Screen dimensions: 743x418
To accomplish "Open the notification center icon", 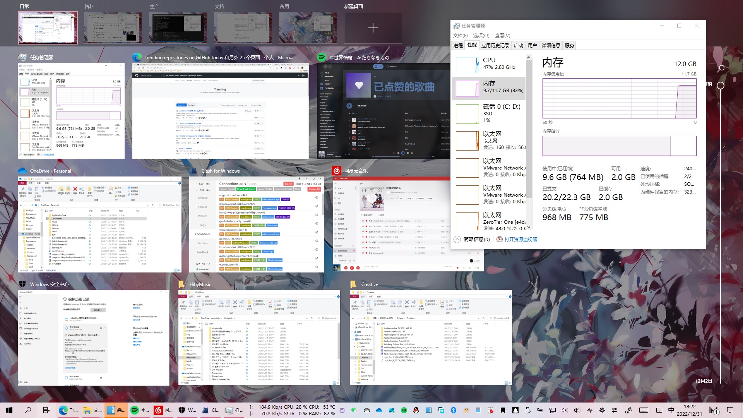I will coord(730,410).
